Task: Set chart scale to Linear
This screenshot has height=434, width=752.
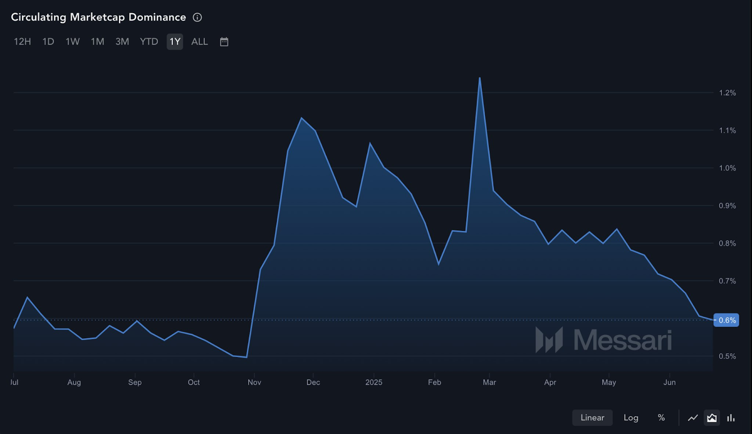Action: pos(592,418)
